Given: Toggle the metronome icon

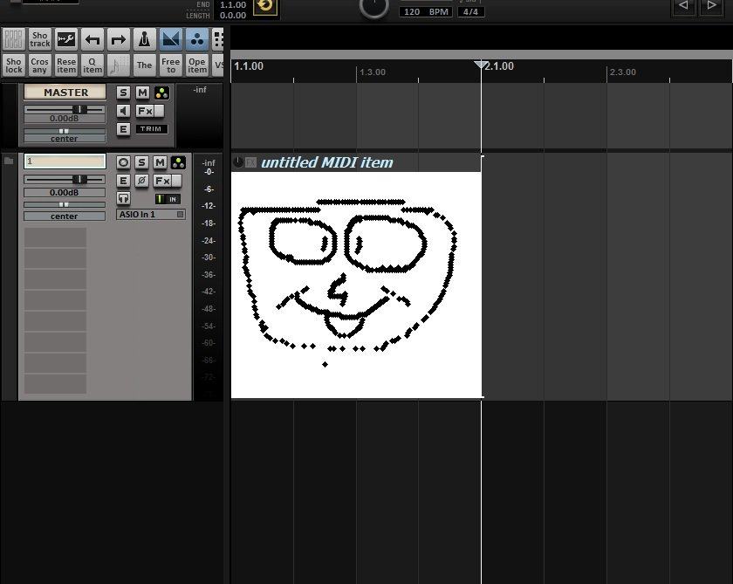Looking at the screenshot, I should tap(145, 39).
